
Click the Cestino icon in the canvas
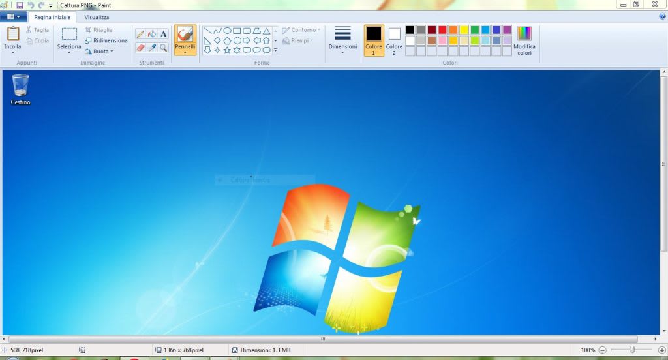coord(20,89)
